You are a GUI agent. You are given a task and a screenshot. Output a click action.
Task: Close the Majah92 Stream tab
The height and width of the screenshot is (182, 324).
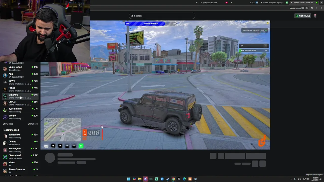[291, 3]
